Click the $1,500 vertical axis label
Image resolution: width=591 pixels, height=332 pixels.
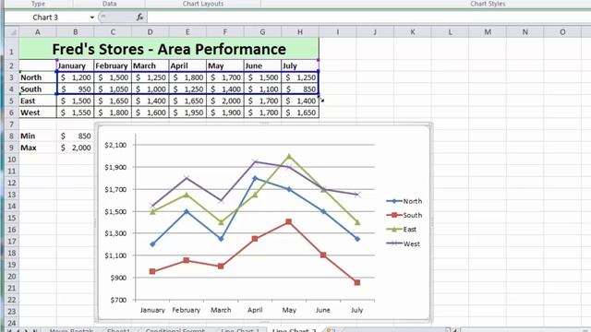point(115,211)
